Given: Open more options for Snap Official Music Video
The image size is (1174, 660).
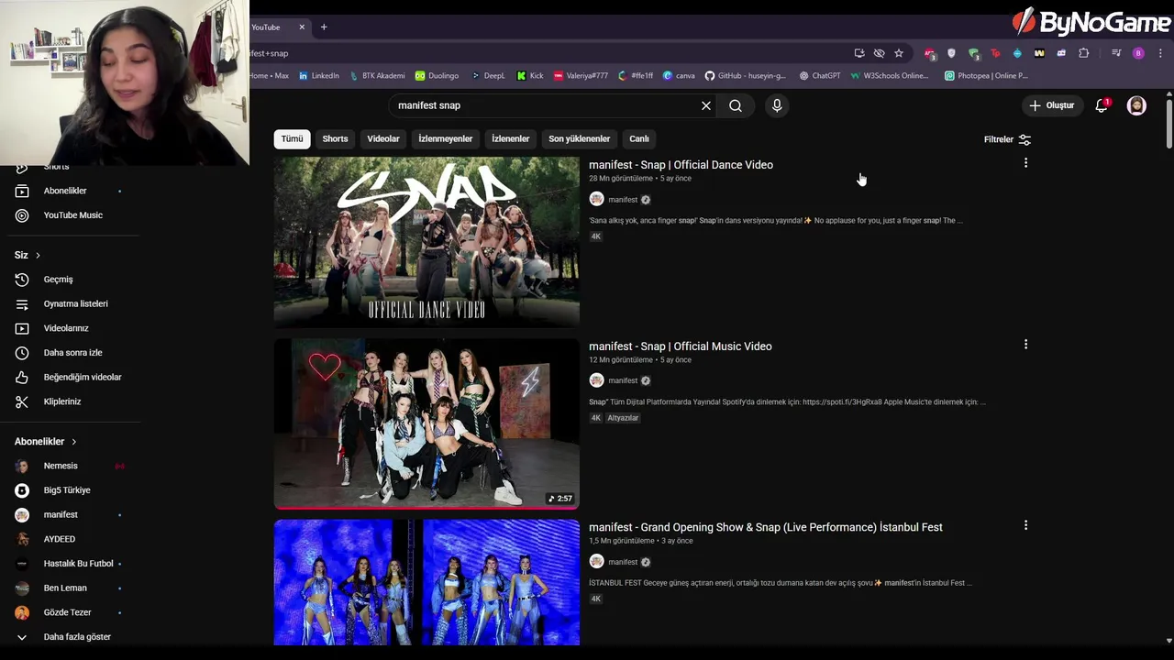Looking at the screenshot, I should pos(1025,345).
